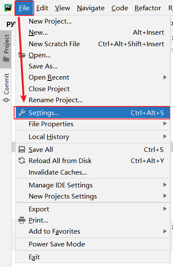This screenshot has width=173, height=267.
Task: Open the Navigate menu
Action: (x=91, y=8)
